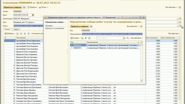Click Провести document icon button

(x=32, y=7)
